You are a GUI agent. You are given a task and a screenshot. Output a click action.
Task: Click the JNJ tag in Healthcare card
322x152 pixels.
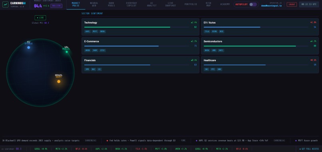coord(207,69)
